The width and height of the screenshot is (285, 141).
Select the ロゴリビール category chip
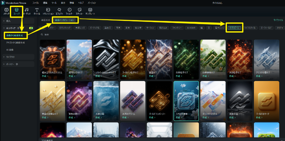pyautogui.click(x=234, y=28)
